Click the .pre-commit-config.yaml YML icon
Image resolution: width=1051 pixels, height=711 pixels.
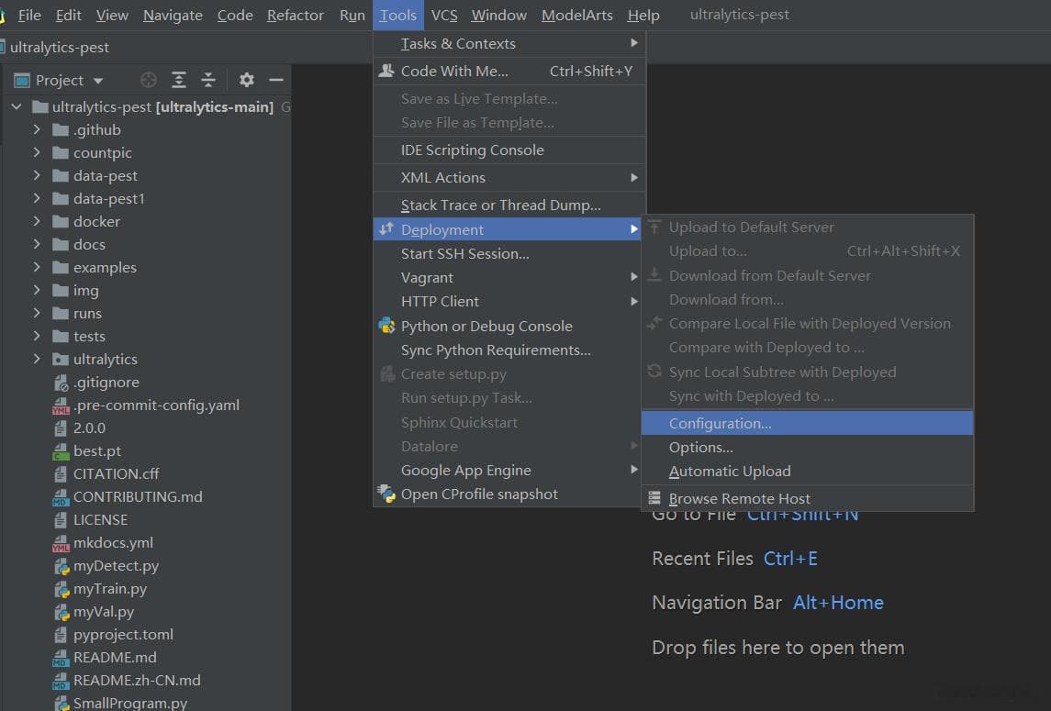61,405
